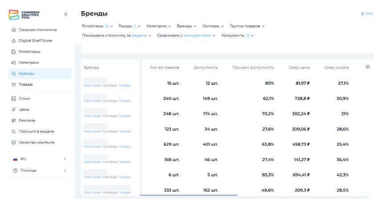
Task: Collapse the sidebar with double chevron
Action: [x=66, y=14]
